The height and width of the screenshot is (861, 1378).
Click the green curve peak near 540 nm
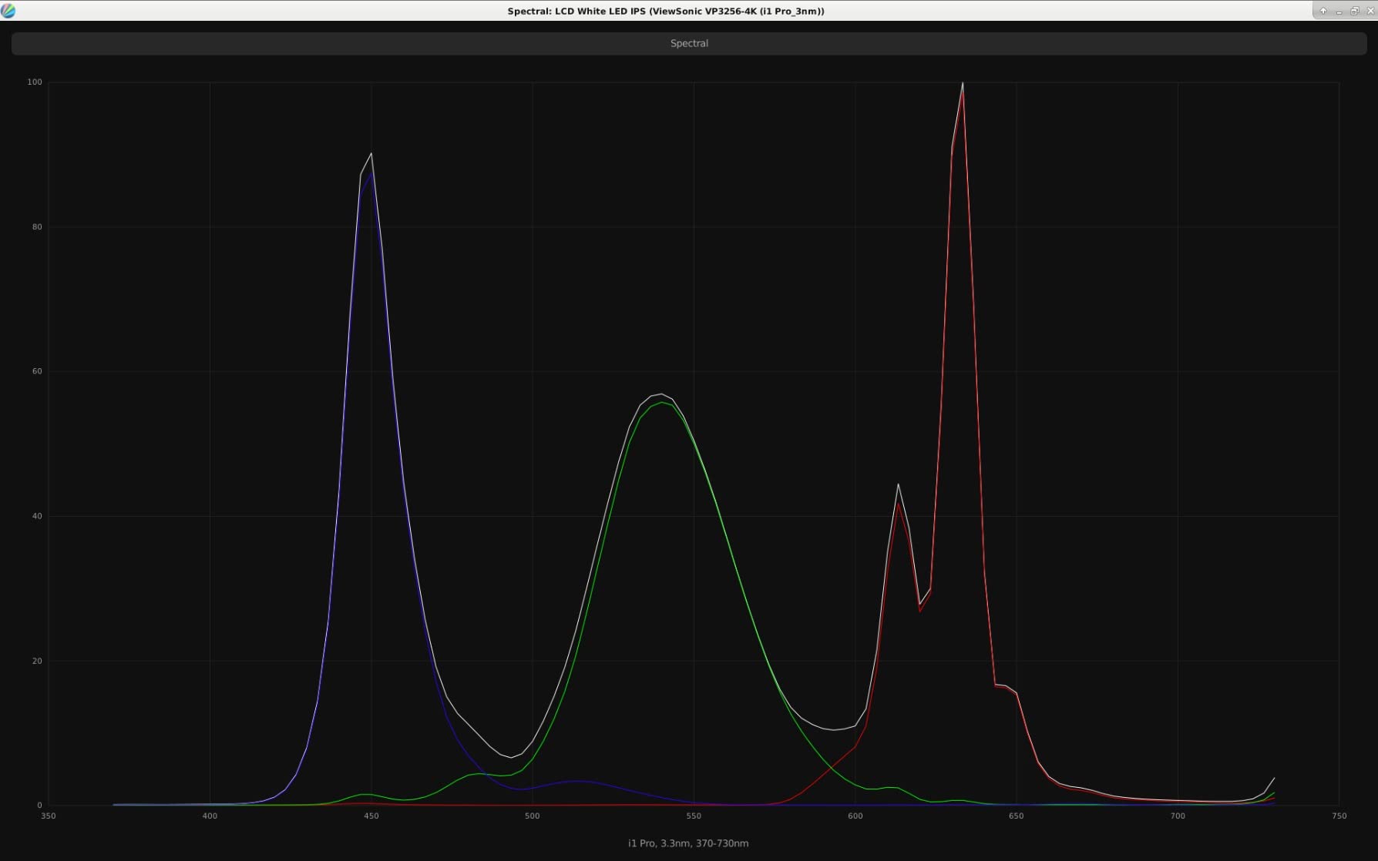point(662,403)
